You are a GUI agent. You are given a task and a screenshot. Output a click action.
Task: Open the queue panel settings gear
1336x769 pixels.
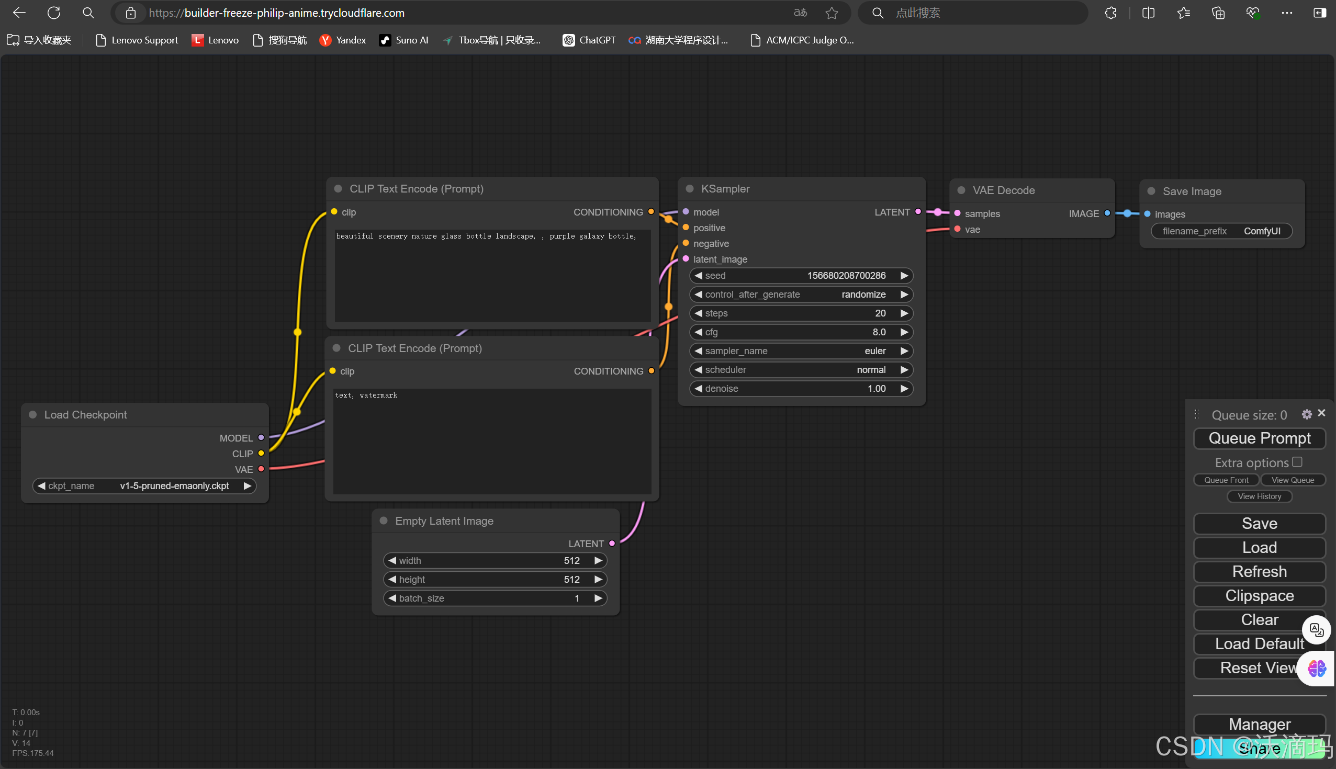point(1306,415)
